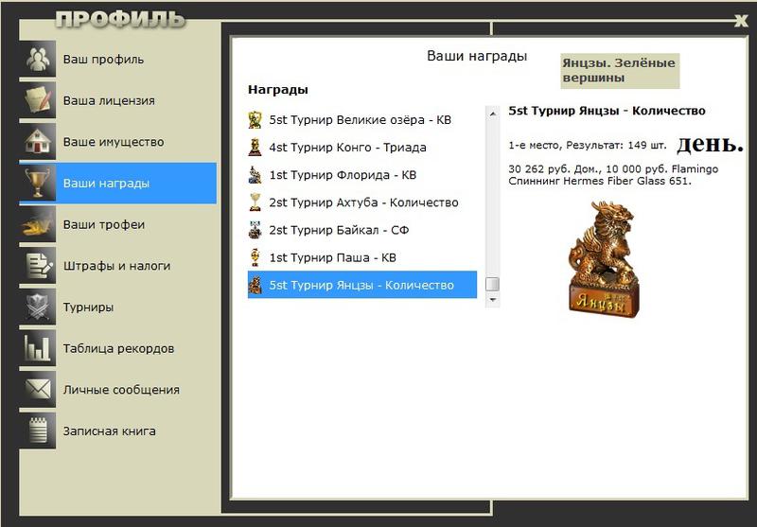Viewport: 757px width, 527px height.
Task: Select the Ваши награды trophy cup icon
Action: coord(38,183)
